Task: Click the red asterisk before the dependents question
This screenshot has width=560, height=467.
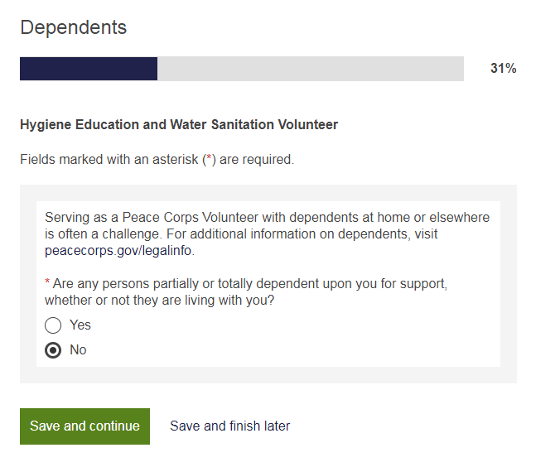Action: [47, 283]
